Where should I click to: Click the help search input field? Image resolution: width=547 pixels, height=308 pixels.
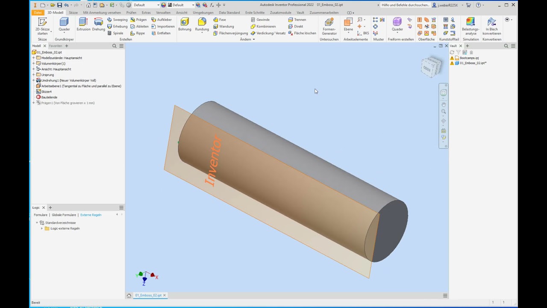405,5
